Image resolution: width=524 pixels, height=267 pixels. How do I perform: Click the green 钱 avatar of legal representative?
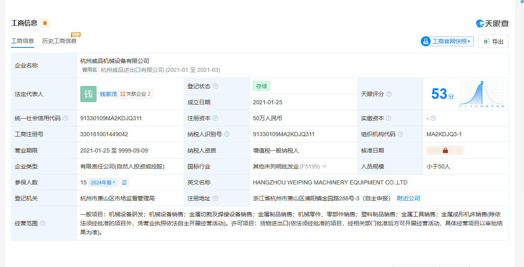point(88,94)
